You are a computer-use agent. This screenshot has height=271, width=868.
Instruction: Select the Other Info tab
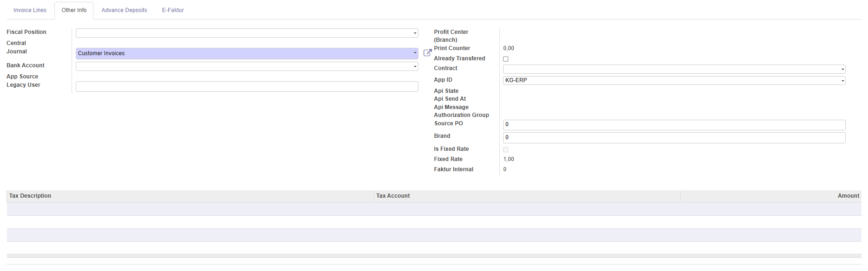(x=74, y=10)
